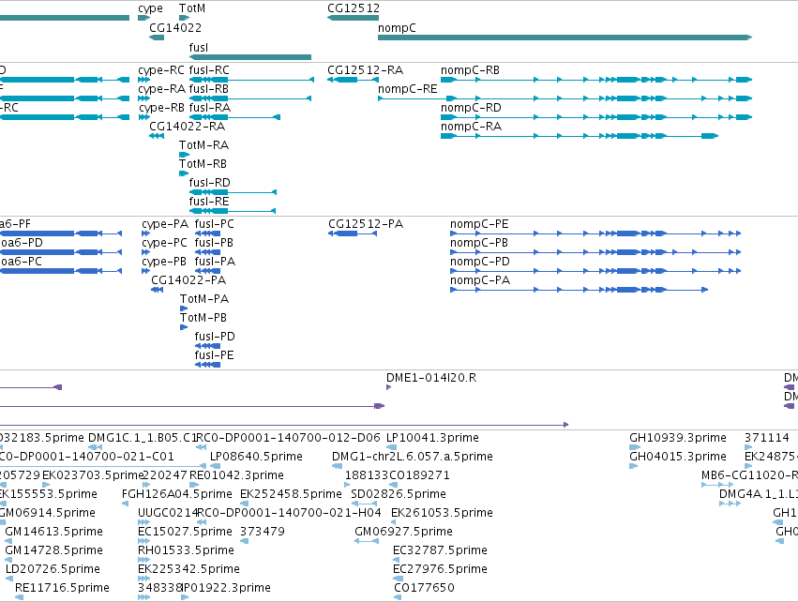Screen dimensions: 798x602
Task: Select EST GM06927.5prime
Action: 367,541
